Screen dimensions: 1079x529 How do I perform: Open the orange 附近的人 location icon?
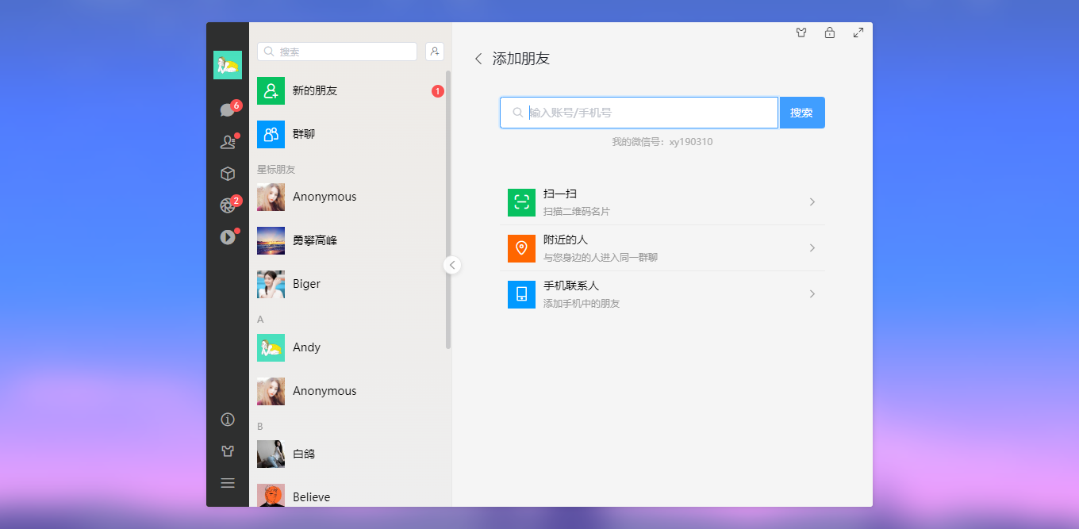(x=521, y=248)
